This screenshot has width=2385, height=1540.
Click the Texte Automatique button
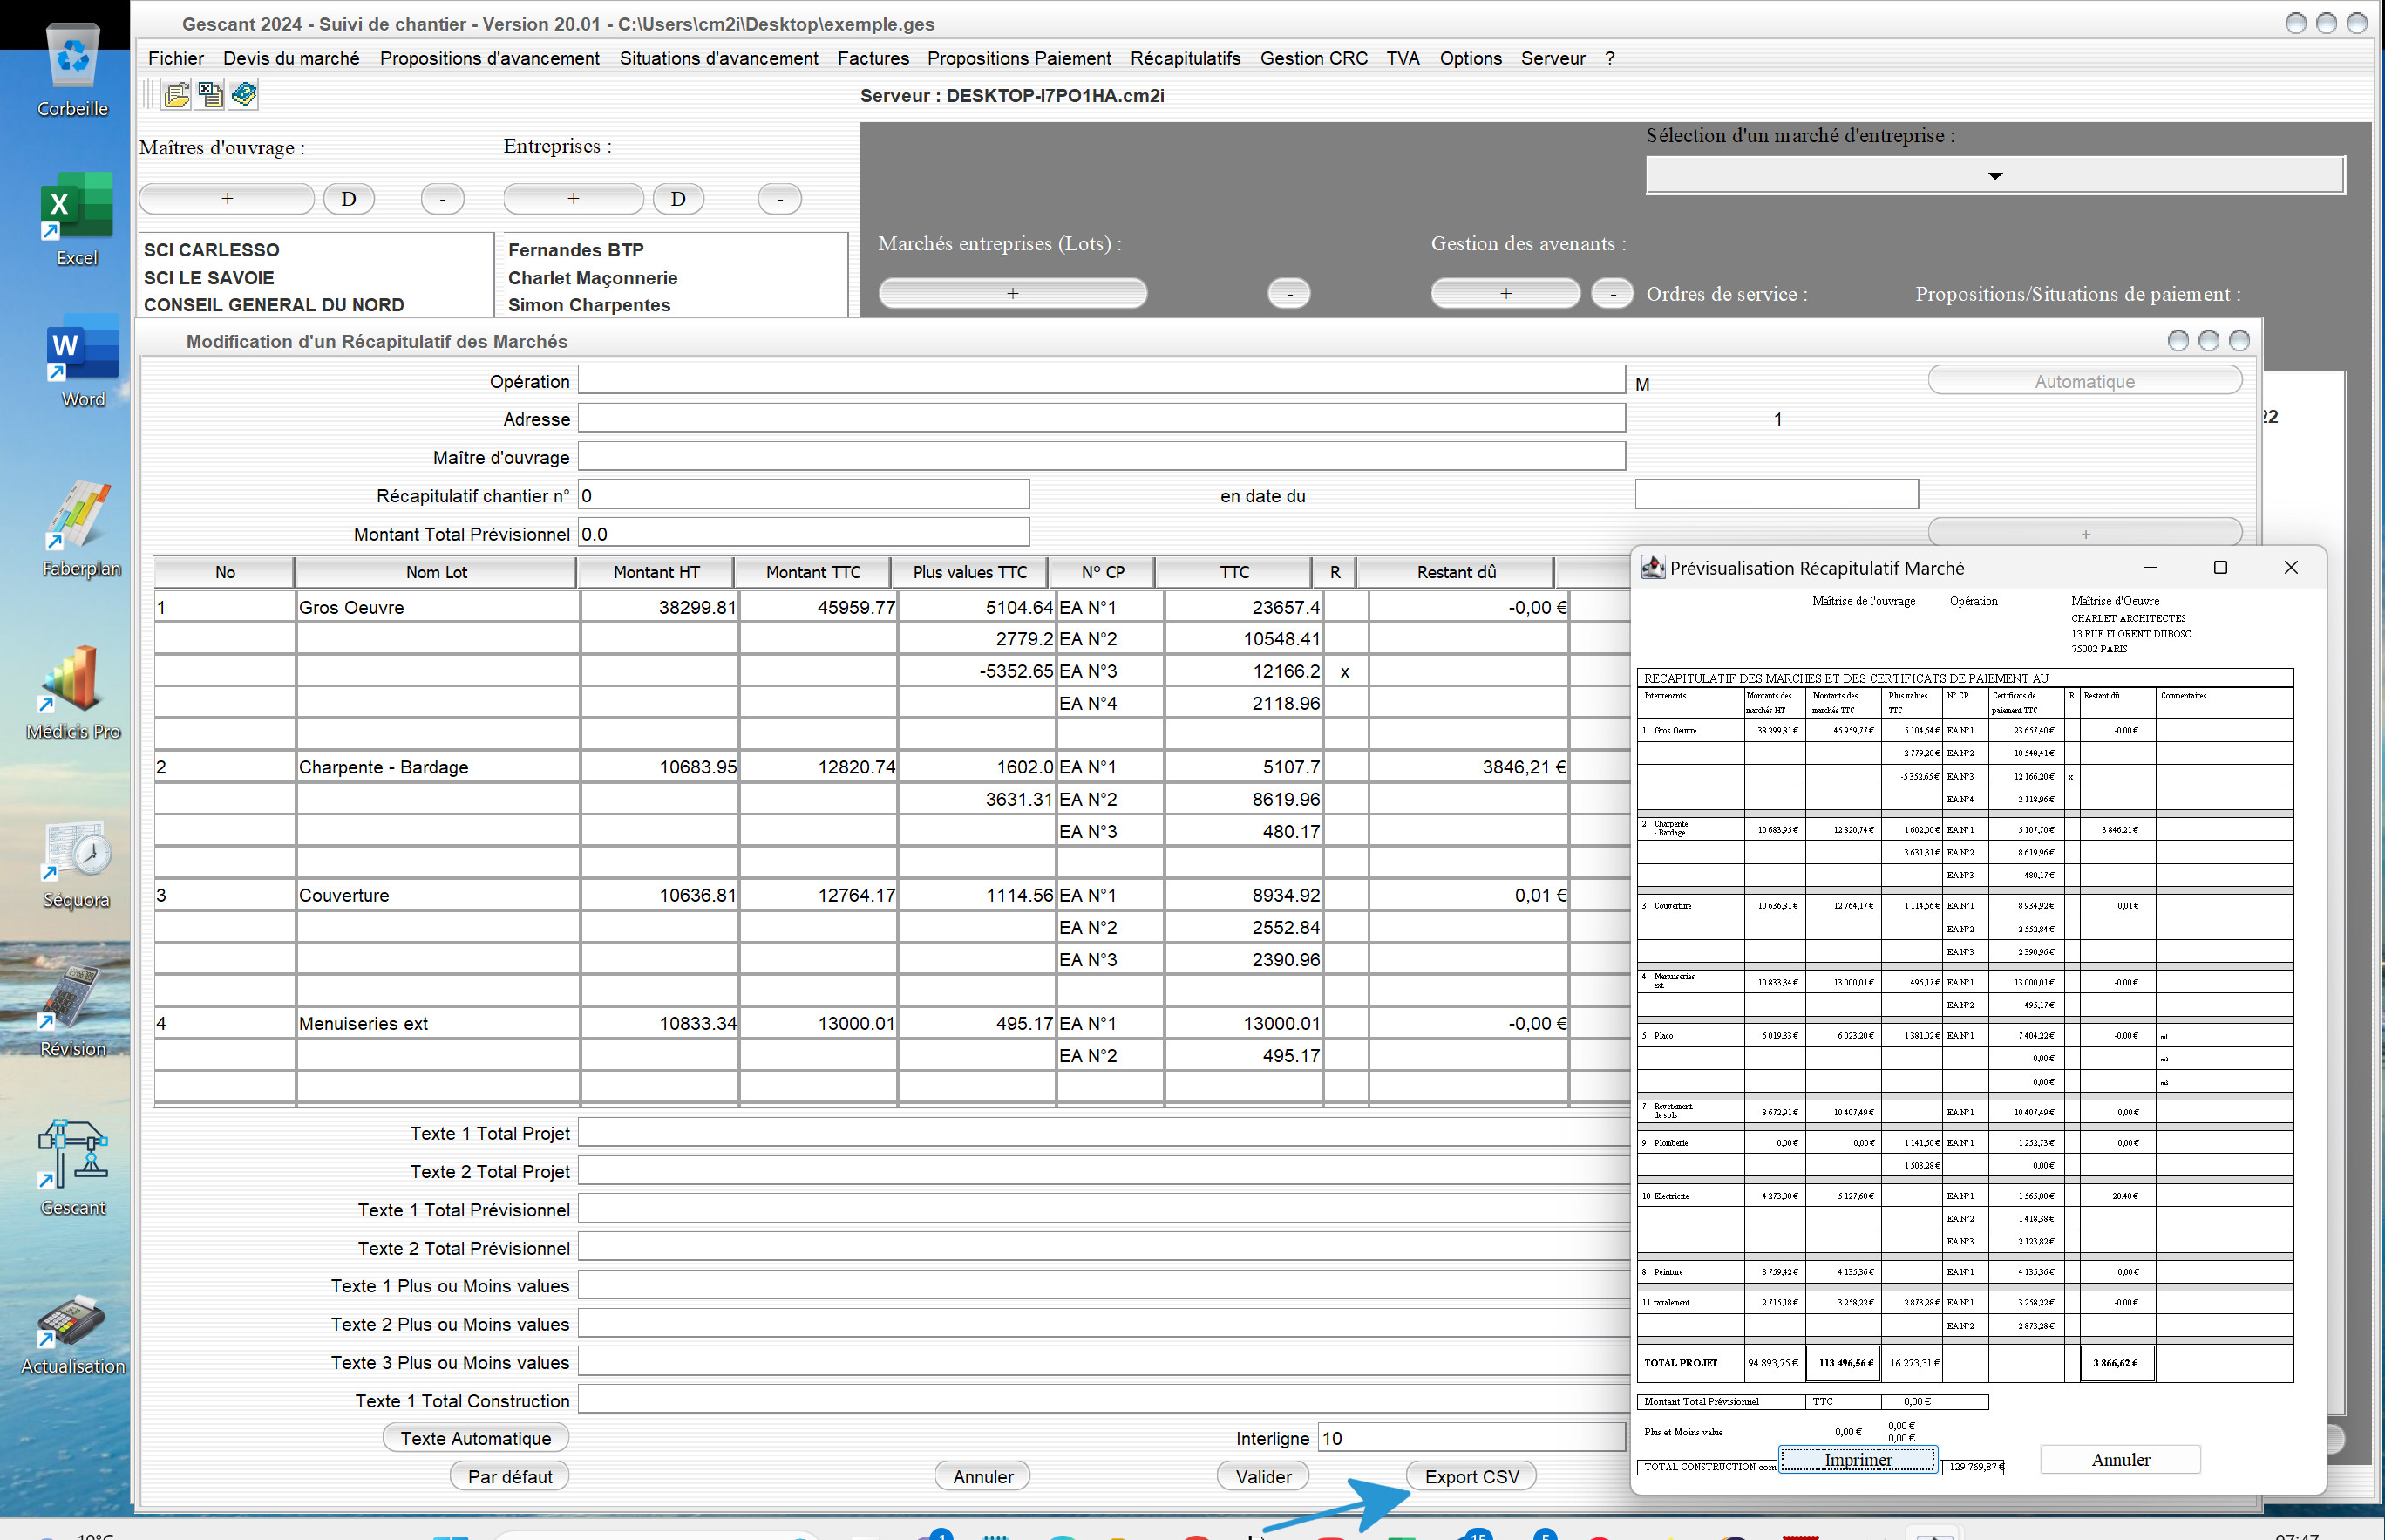pos(476,1438)
